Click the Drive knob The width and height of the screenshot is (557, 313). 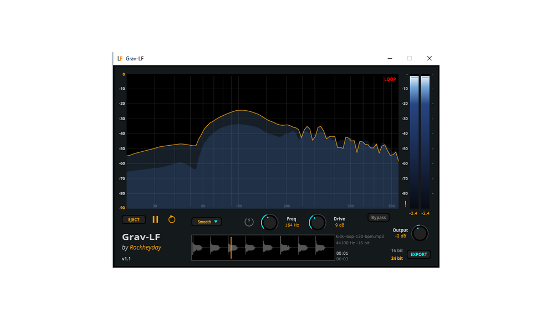click(317, 222)
